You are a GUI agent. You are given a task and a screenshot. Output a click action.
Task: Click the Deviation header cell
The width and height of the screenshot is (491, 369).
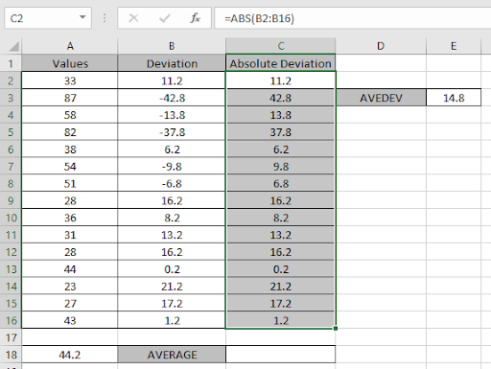(172, 63)
